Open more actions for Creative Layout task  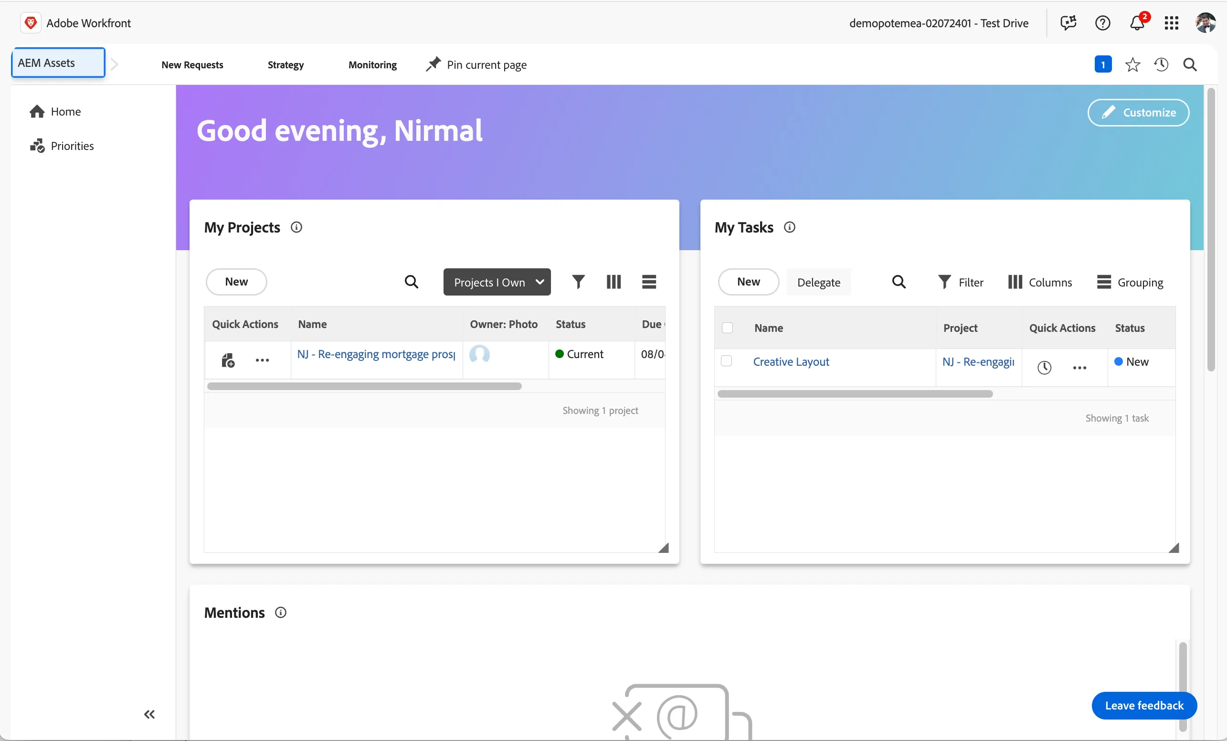pyautogui.click(x=1079, y=368)
